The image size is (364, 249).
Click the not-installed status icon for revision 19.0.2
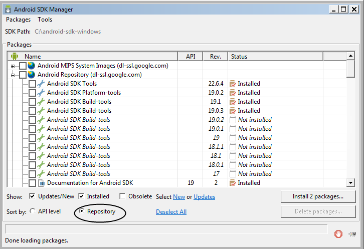(233, 120)
